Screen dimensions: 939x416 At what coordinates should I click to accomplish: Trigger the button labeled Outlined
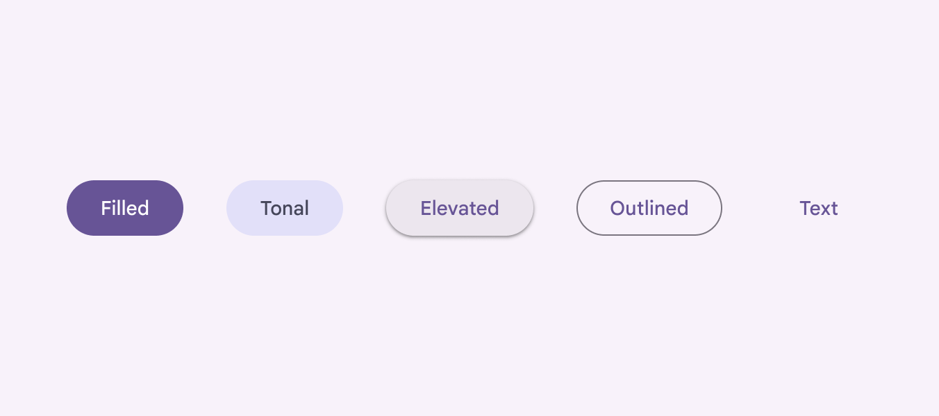649,208
